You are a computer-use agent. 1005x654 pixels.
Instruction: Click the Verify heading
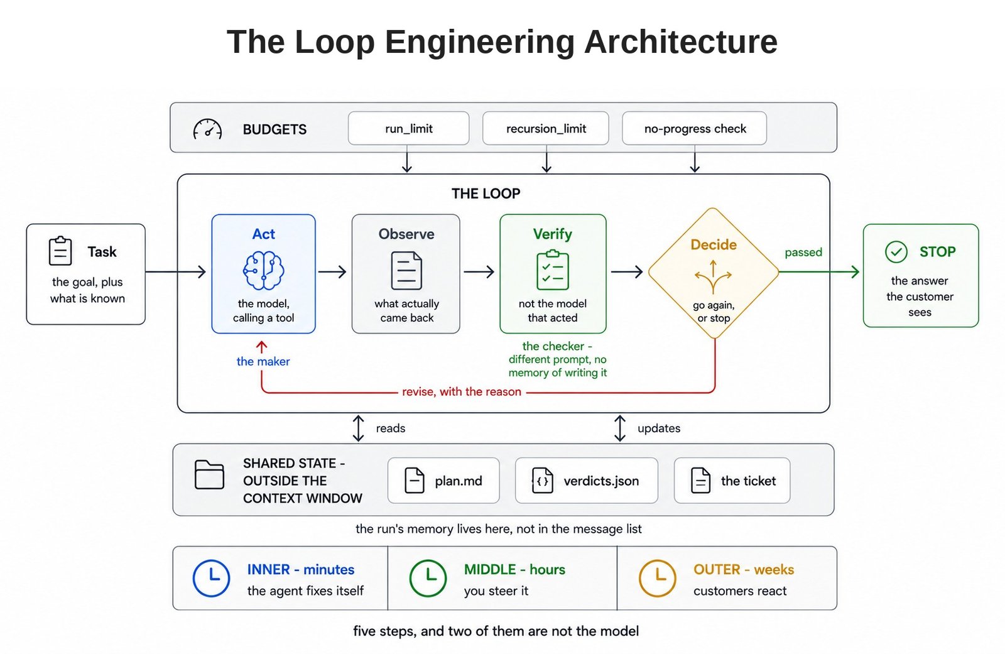point(553,234)
